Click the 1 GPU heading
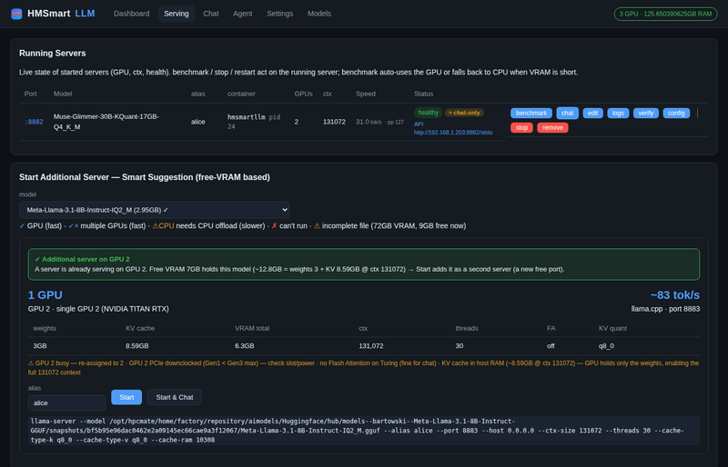 (45, 295)
